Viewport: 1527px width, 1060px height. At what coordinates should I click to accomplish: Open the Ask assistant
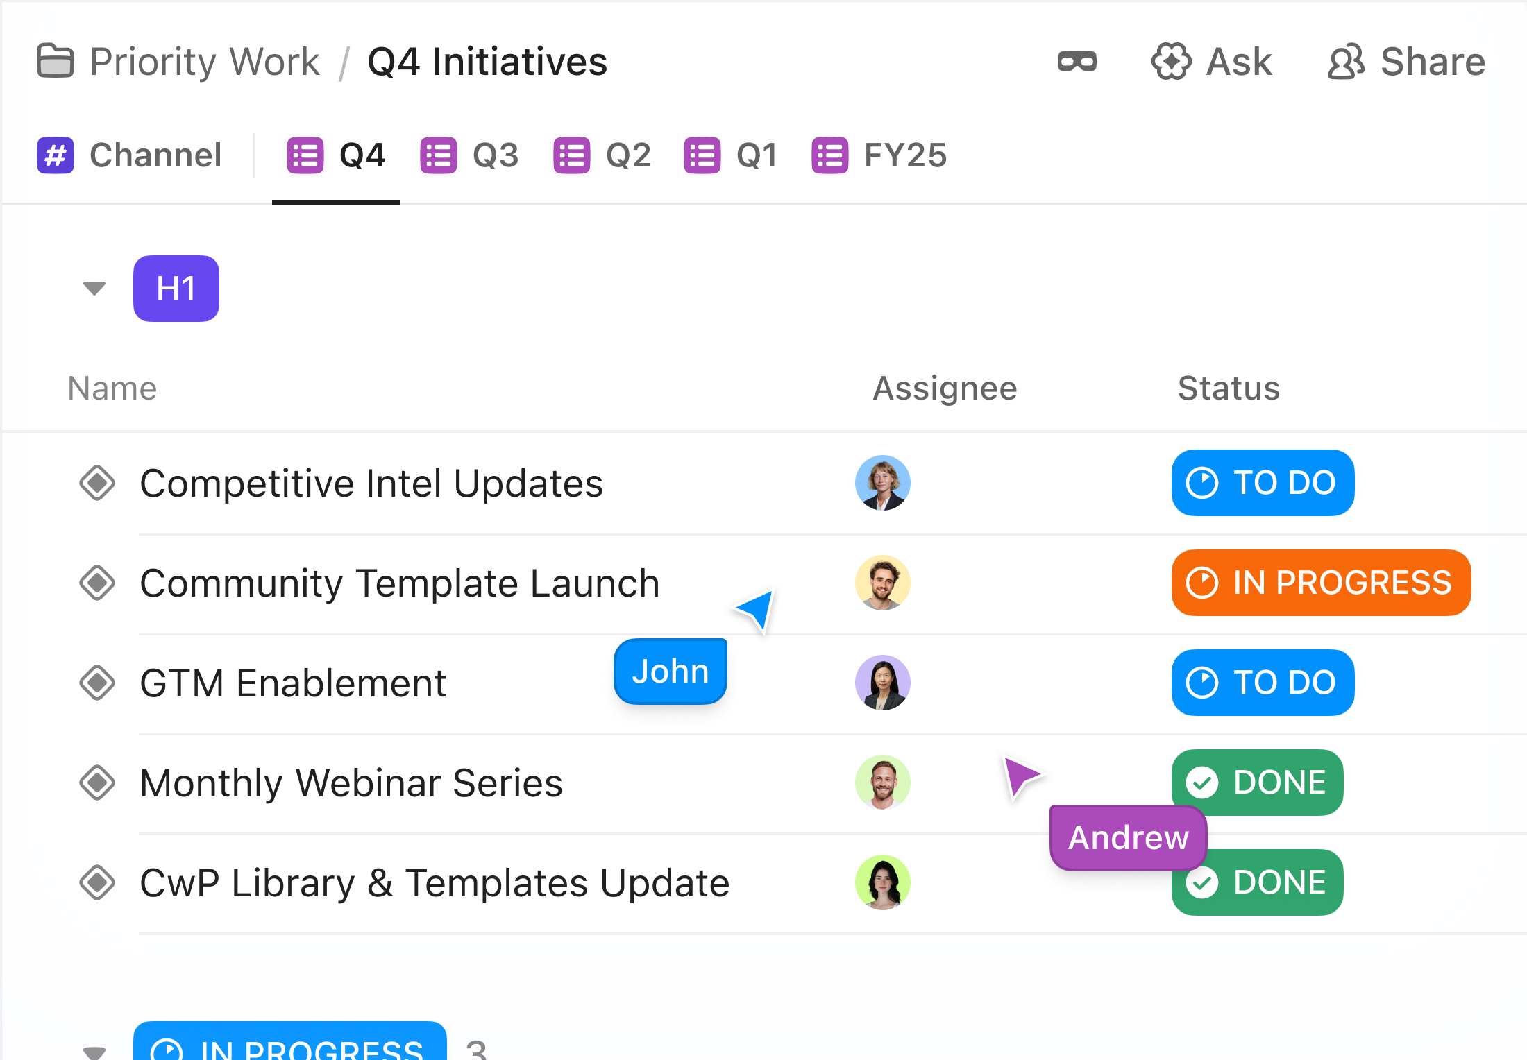point(1212,62)
